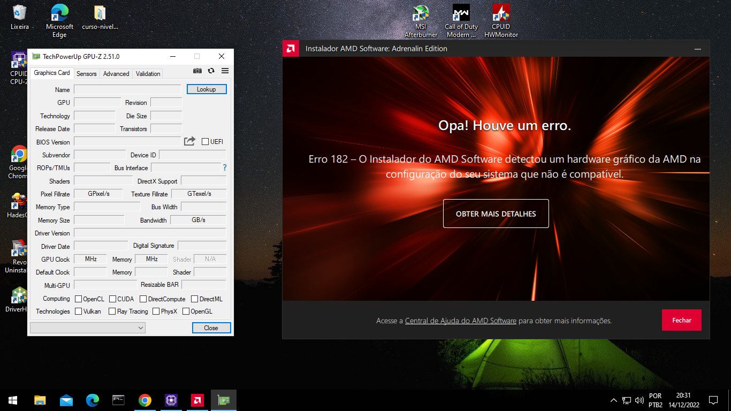The width and height of the screenshot is (731, 411).
Task: Open CPU-Z from the taskbar
Action: coord(171,400)
